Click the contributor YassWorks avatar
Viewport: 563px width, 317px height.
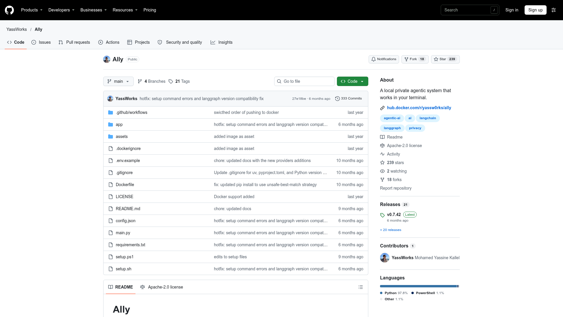(385, 258)
